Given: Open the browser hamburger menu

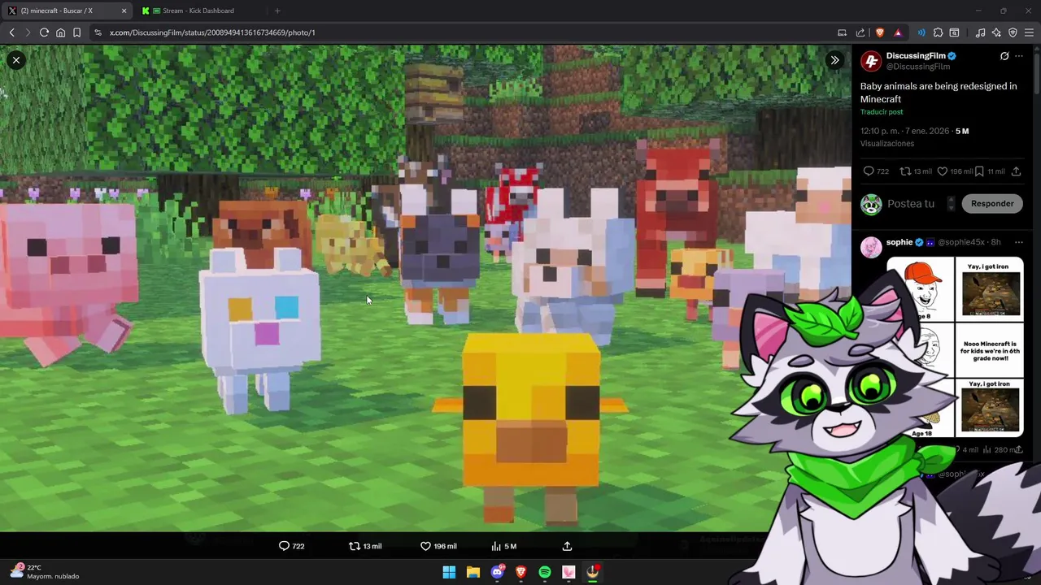Looking at the screenshot, I should click(1029, 32).
